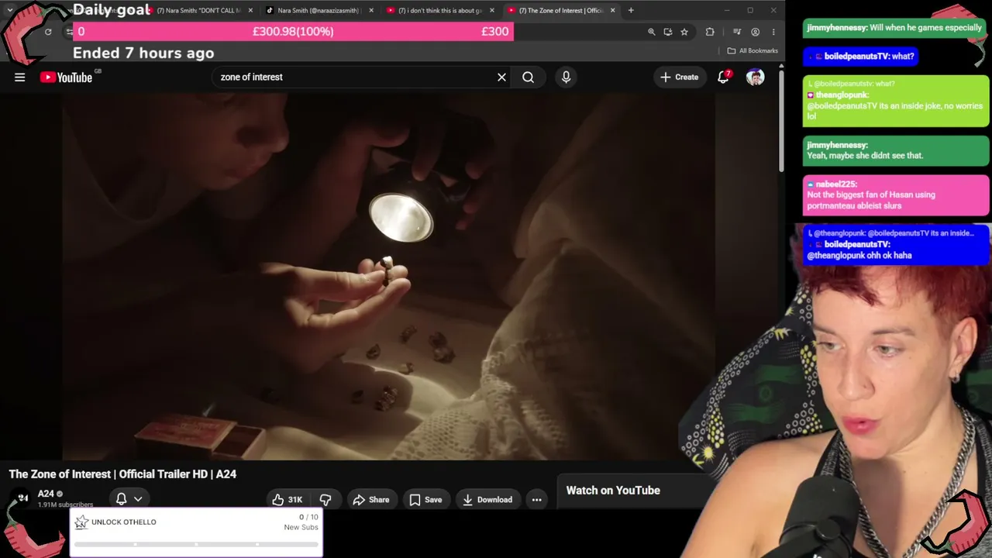Switch to the Nara Smith TikTok tab
Screen dimensions: 992x558
[319, 10]
